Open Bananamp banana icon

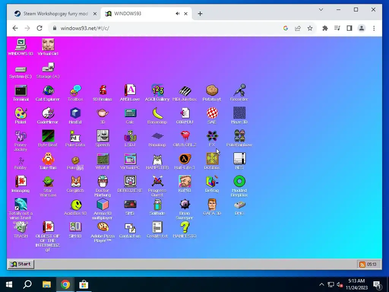coord(157,113)
